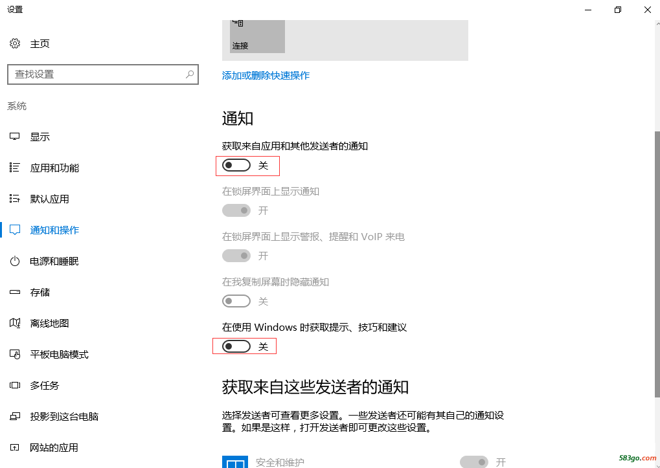Image resolution: width=660 pixels, height=468 pixels.
Task: Open 网站的应用 settings page
Action: [x=54, y=448]
